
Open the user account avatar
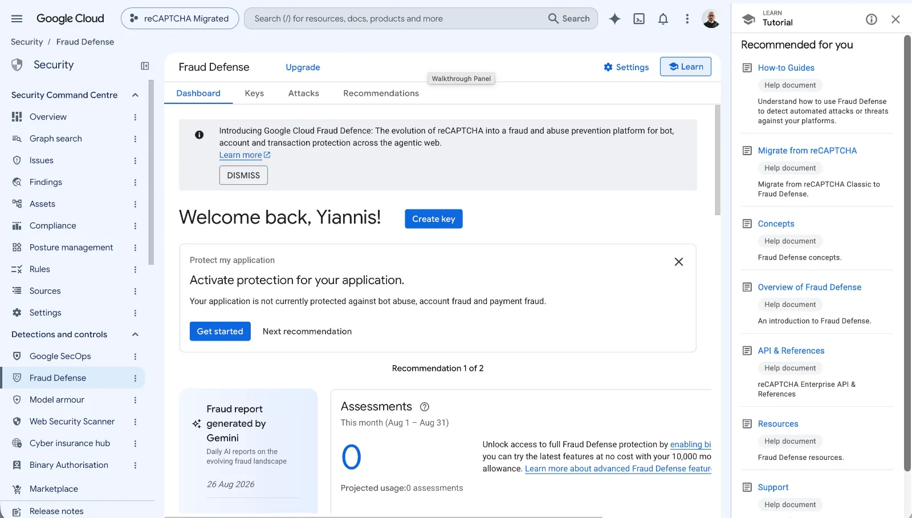711,19
